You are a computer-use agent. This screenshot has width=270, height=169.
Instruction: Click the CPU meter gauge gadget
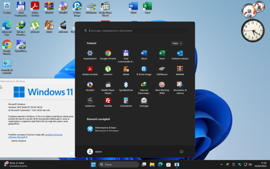pos(249,11)
